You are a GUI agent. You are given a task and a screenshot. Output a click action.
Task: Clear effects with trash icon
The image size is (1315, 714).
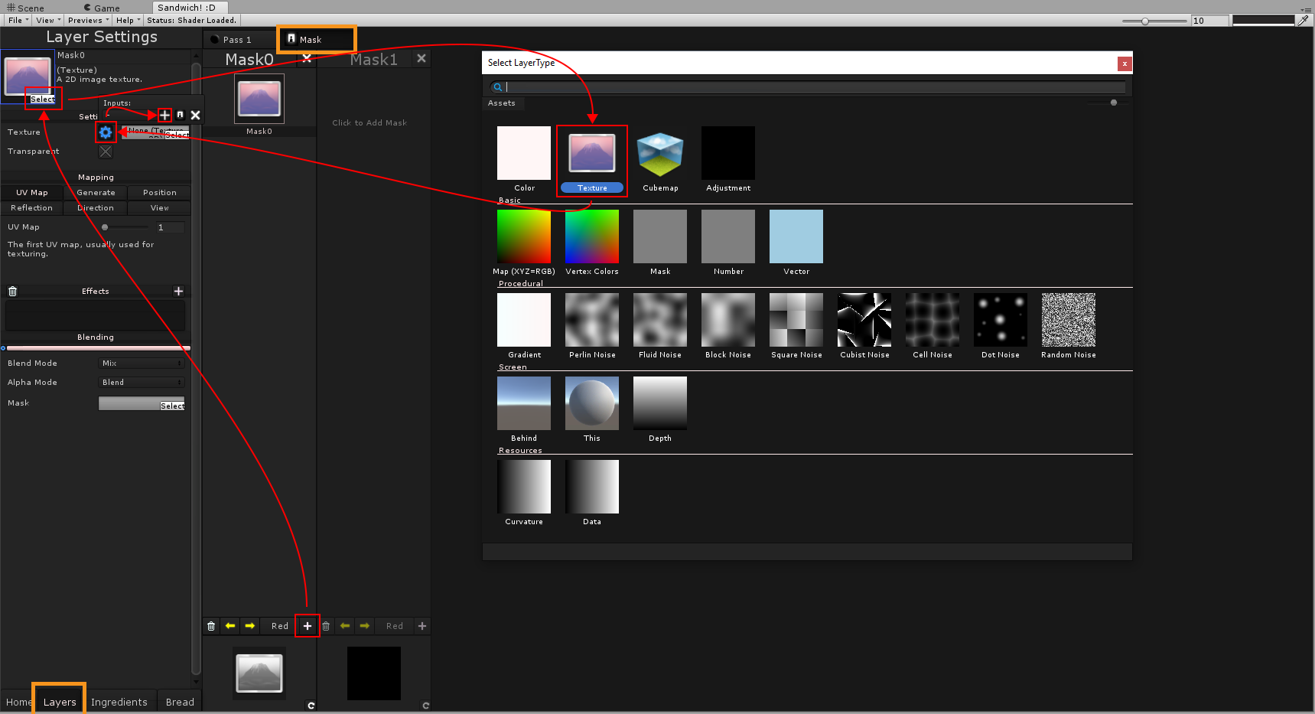coord(12,291)
